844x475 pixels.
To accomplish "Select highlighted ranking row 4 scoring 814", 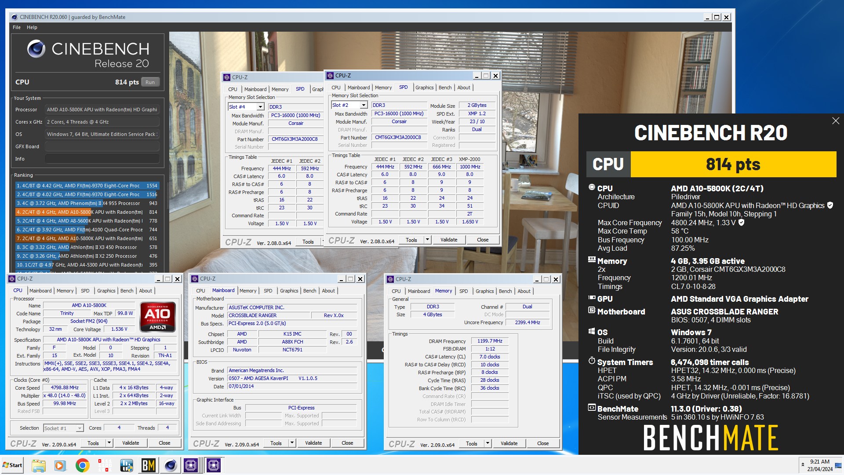I will [87, 212].
